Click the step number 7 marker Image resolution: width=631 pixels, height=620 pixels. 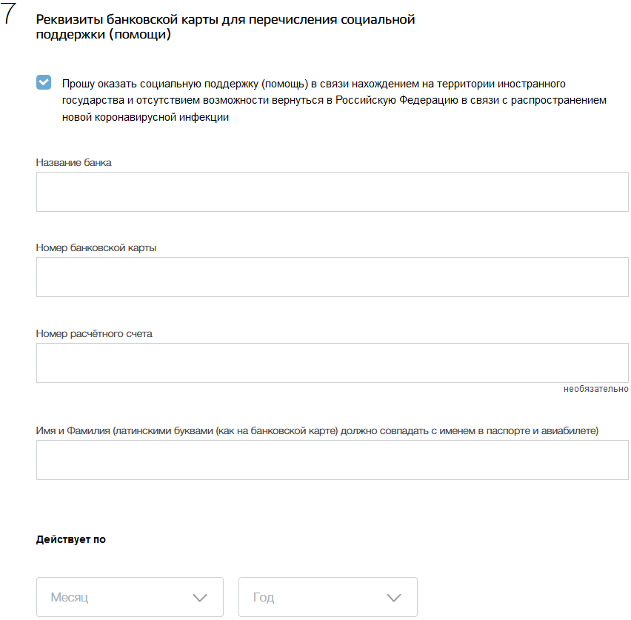8,13
